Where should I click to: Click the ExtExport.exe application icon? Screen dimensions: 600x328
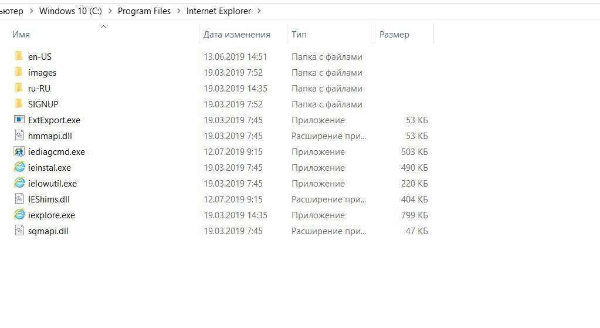tap(19, 120)
